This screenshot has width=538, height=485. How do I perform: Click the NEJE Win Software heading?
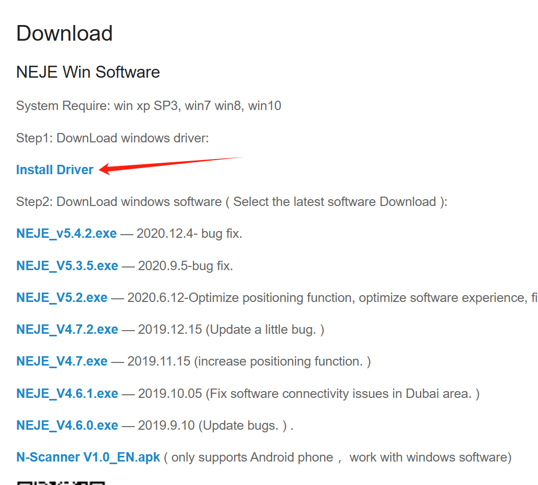coord(88,72)
